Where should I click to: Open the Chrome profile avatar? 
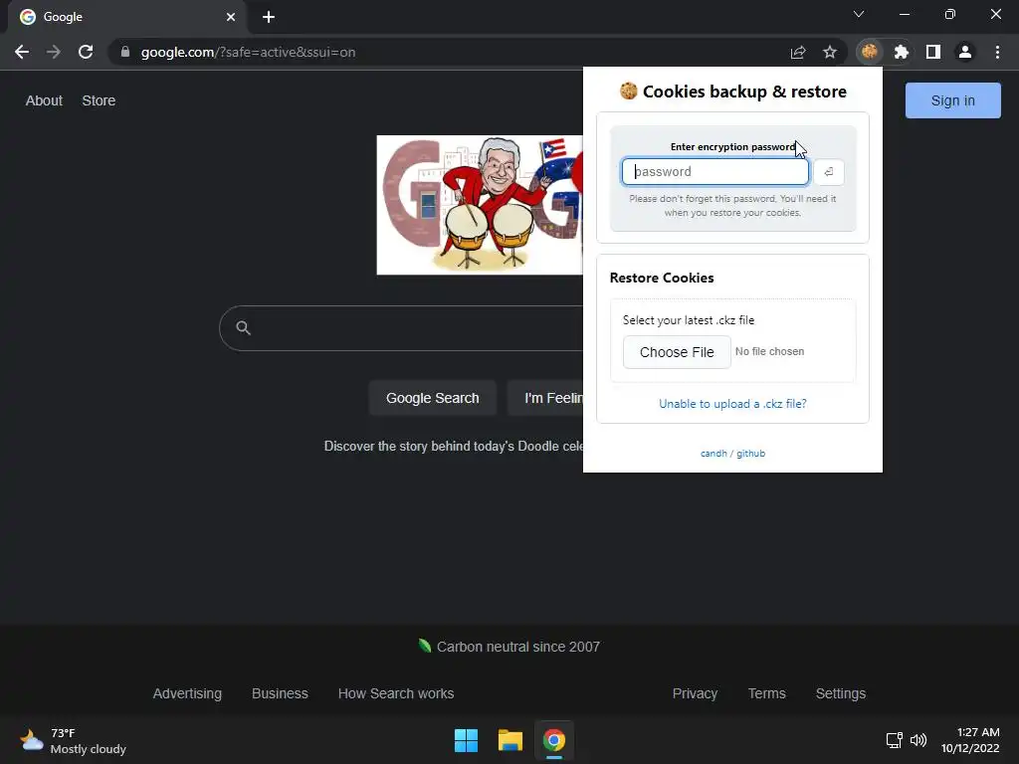pos(965,52)
